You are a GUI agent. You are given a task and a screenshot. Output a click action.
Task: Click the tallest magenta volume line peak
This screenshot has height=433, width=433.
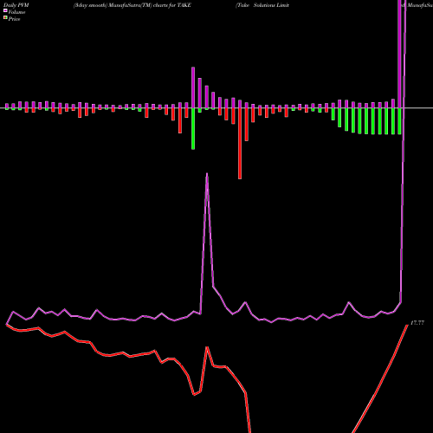(207, 174)
